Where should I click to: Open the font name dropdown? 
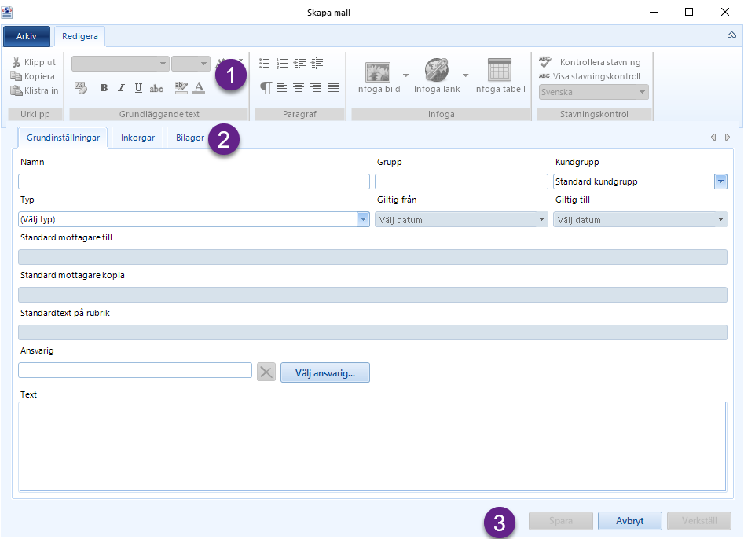pos(163,64)
